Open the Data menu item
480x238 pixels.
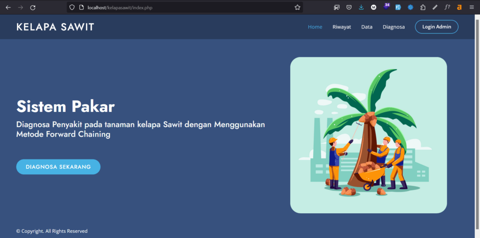367,27
